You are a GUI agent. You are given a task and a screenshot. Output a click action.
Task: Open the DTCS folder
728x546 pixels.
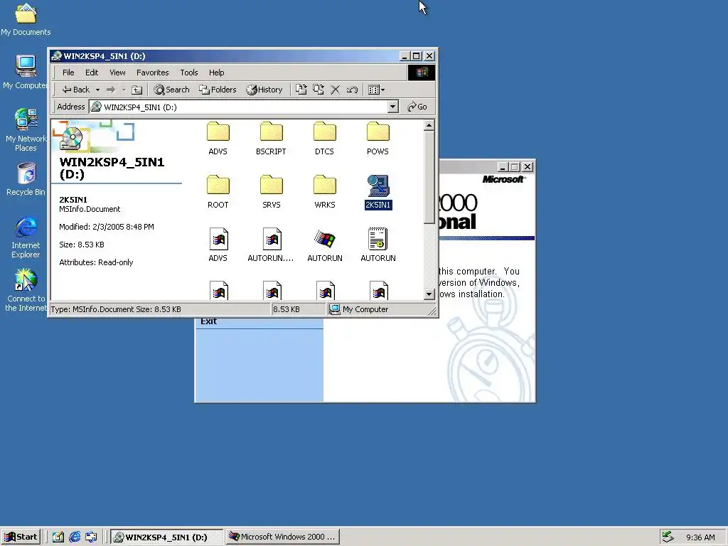[324, 138]
